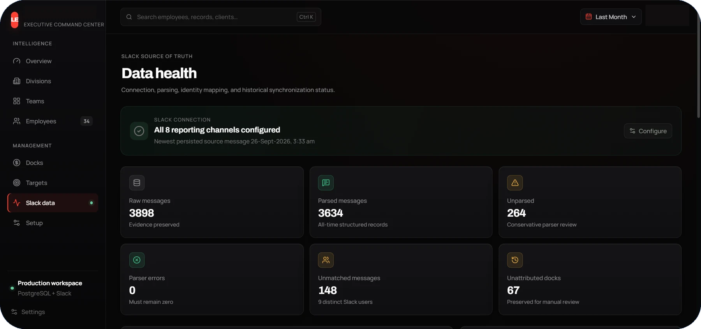The image size is (701, 329).
Task: Select Employees in the sidebar
Action: pos(53,121)
